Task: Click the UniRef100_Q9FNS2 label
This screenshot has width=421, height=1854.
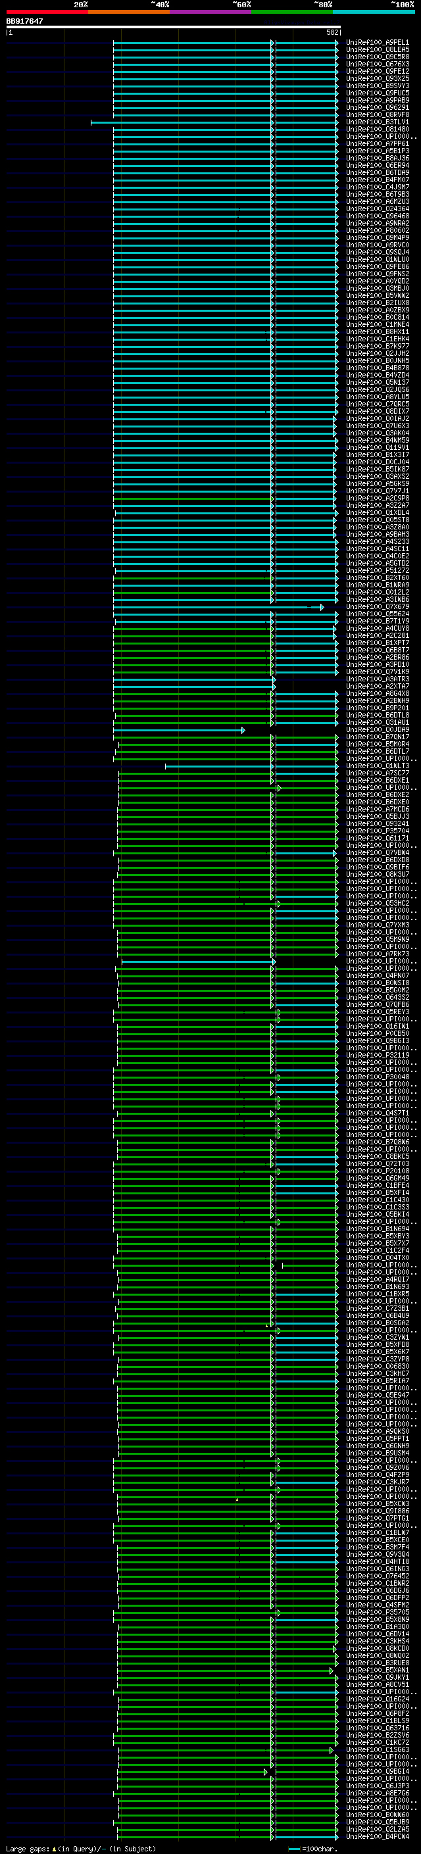Action: (377, 274)
